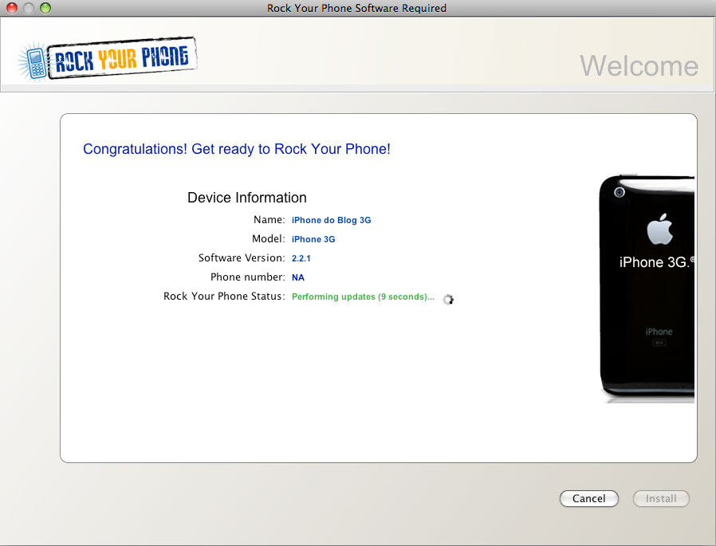
Task: Click the Device Information heading
Action: pos(247,198)
